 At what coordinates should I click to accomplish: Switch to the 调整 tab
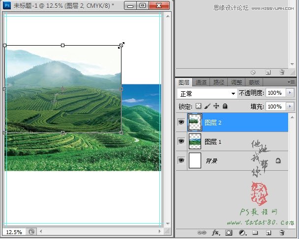(236, 82)
